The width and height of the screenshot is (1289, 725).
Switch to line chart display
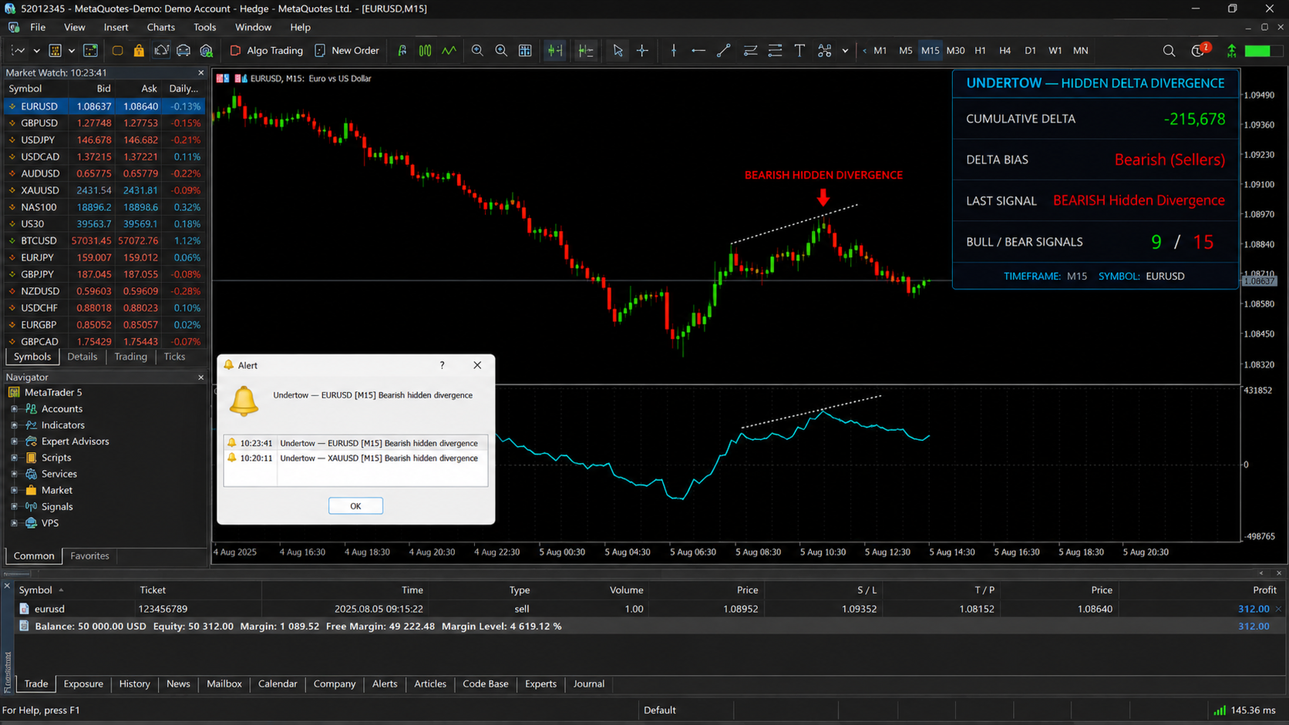[x=449, y=50]
